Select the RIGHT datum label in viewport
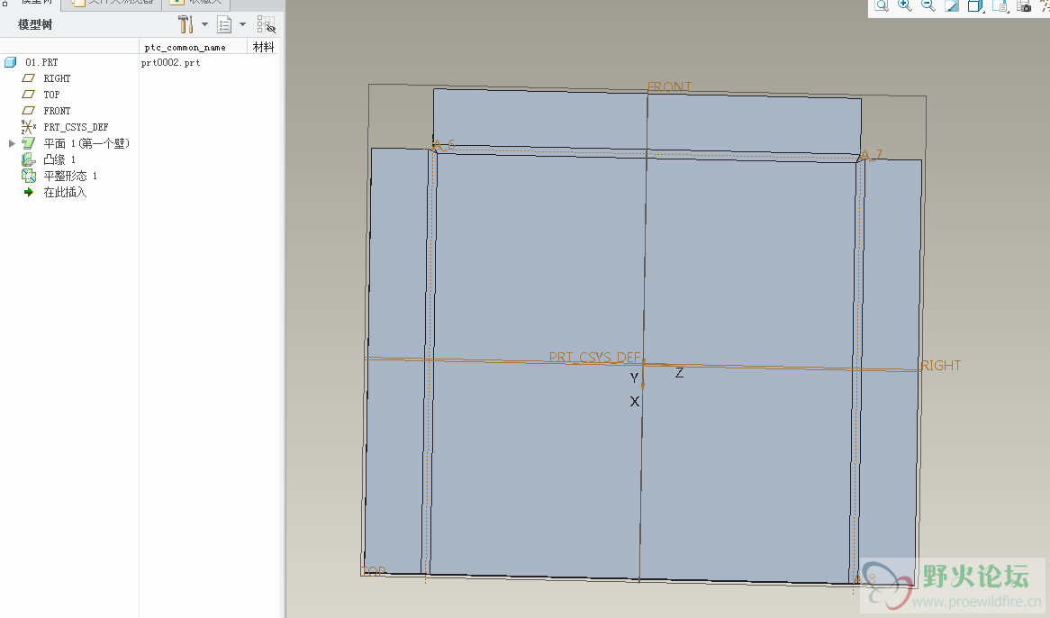The height and width of the screenshot is (618, 1050). tap(941, 366)
